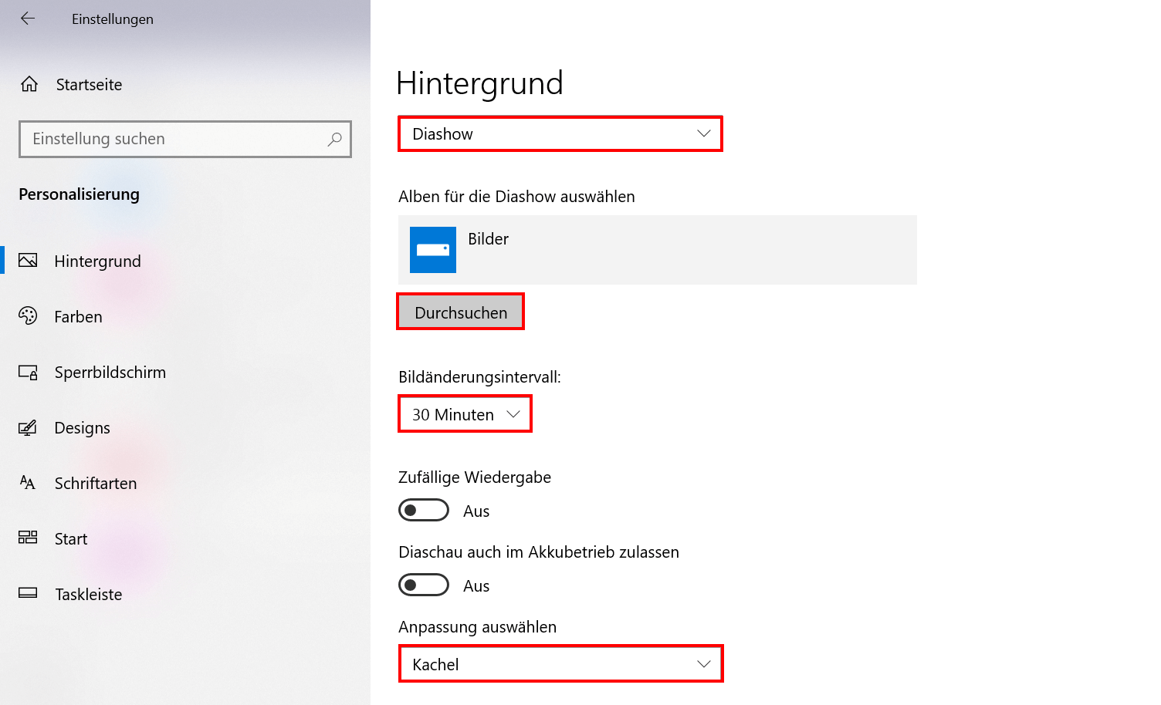Click the Designs brush icon
Screen dimensions: 1161x705
click(28, 428)
